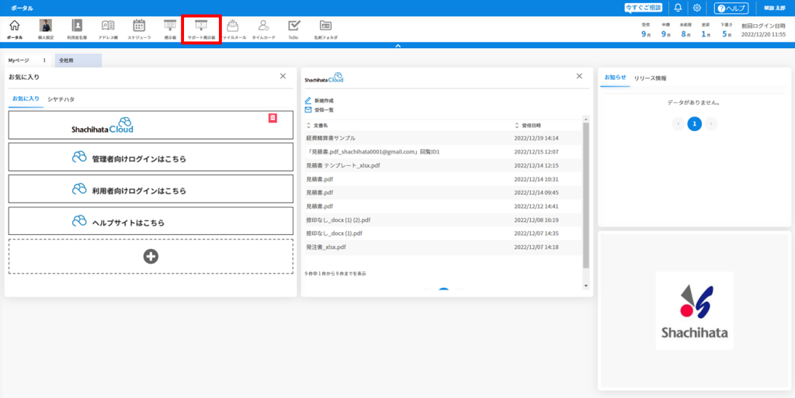
Task: Open 見積書.pdf received 2022/12/14 09:45
Action: pyautogui.click(x=443, y=192)
